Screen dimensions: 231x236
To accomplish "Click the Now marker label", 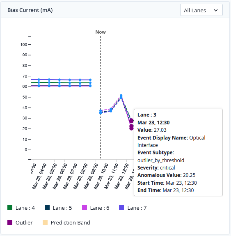I will pos(101,32).
